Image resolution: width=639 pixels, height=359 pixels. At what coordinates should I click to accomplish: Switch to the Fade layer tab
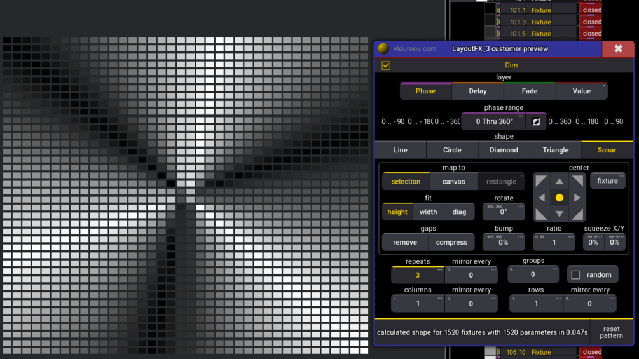pos(530,91)
